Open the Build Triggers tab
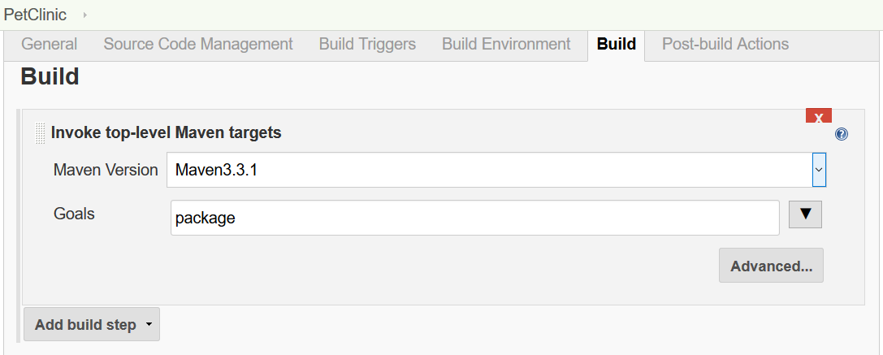883x355 pixels. coord(367,44)
